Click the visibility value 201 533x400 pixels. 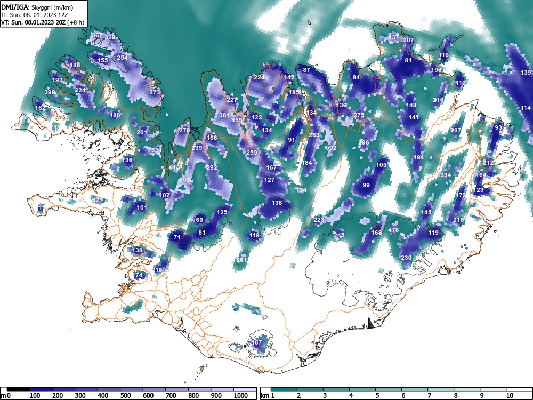click(x=142, y=133)
